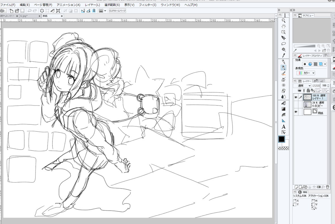Open the フィルター(I) menu
Viewport: 335px width, 224px height.
[x=147, y=5]
